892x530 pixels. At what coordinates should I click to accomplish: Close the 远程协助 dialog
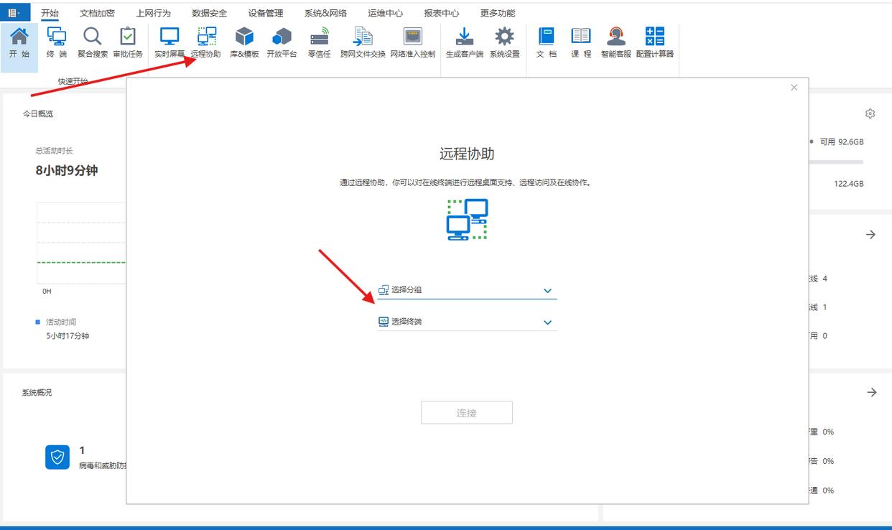[794, 88]
